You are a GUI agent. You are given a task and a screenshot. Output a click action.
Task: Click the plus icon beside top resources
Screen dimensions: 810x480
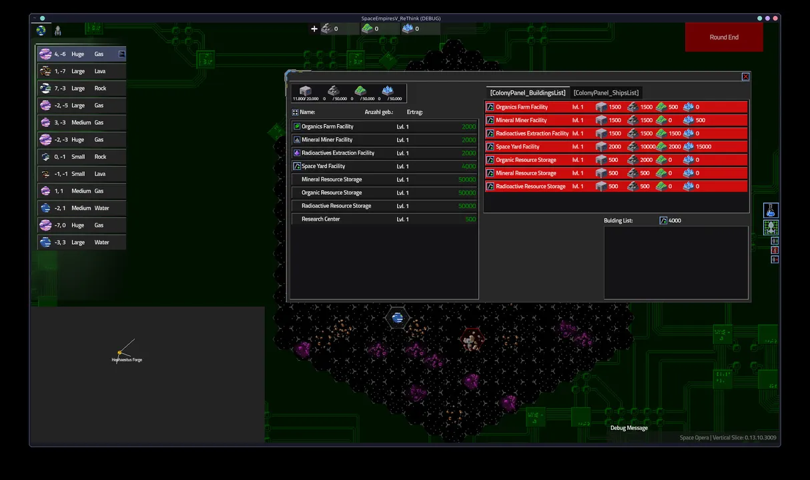point(314,29)
